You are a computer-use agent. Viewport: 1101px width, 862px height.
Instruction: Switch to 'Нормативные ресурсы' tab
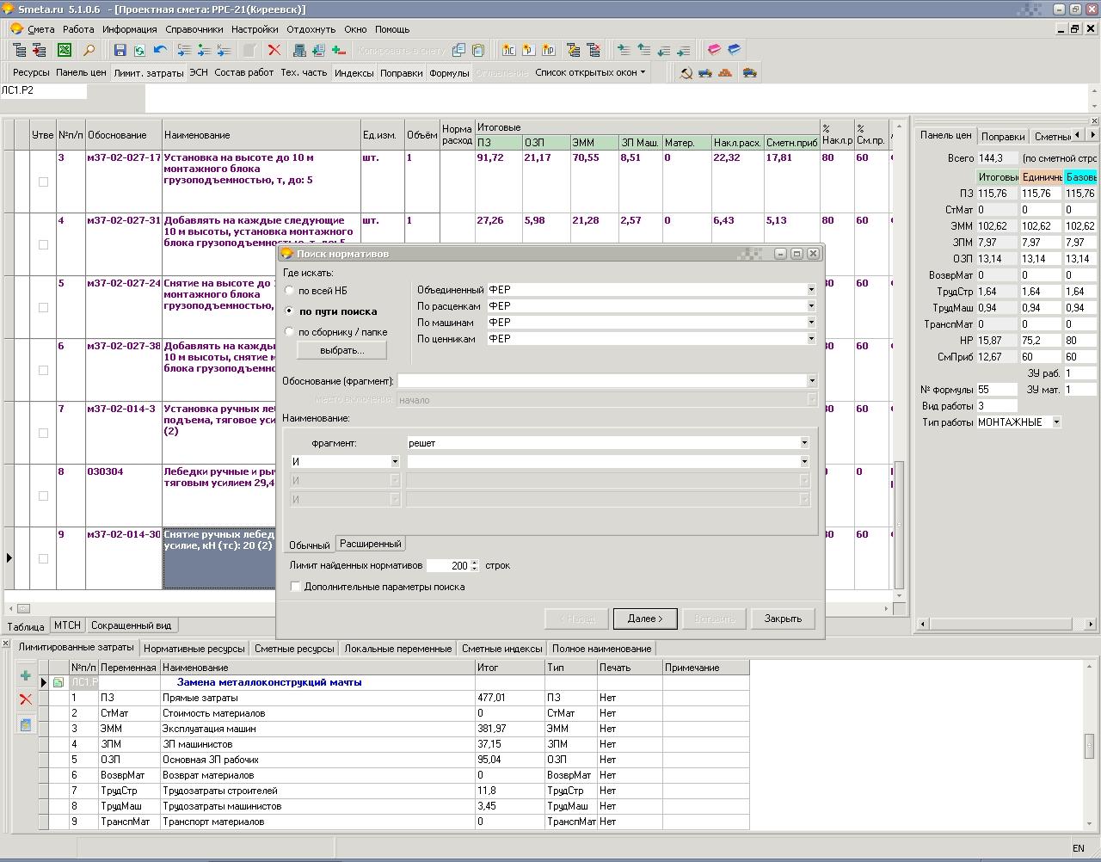pyautogui.click(x=194, y=649)
